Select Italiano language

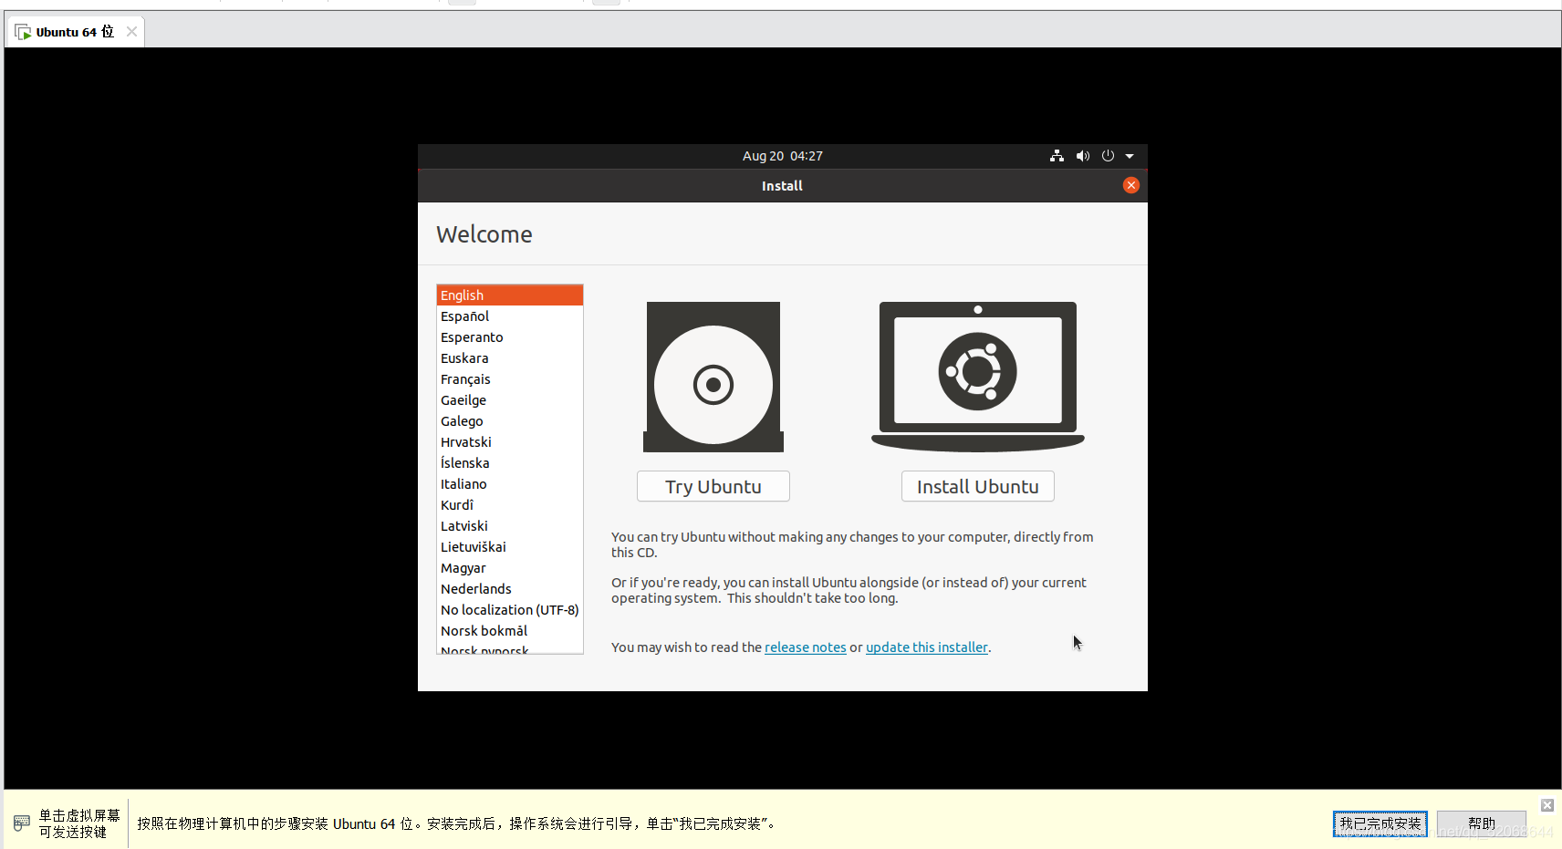point(510,484)
